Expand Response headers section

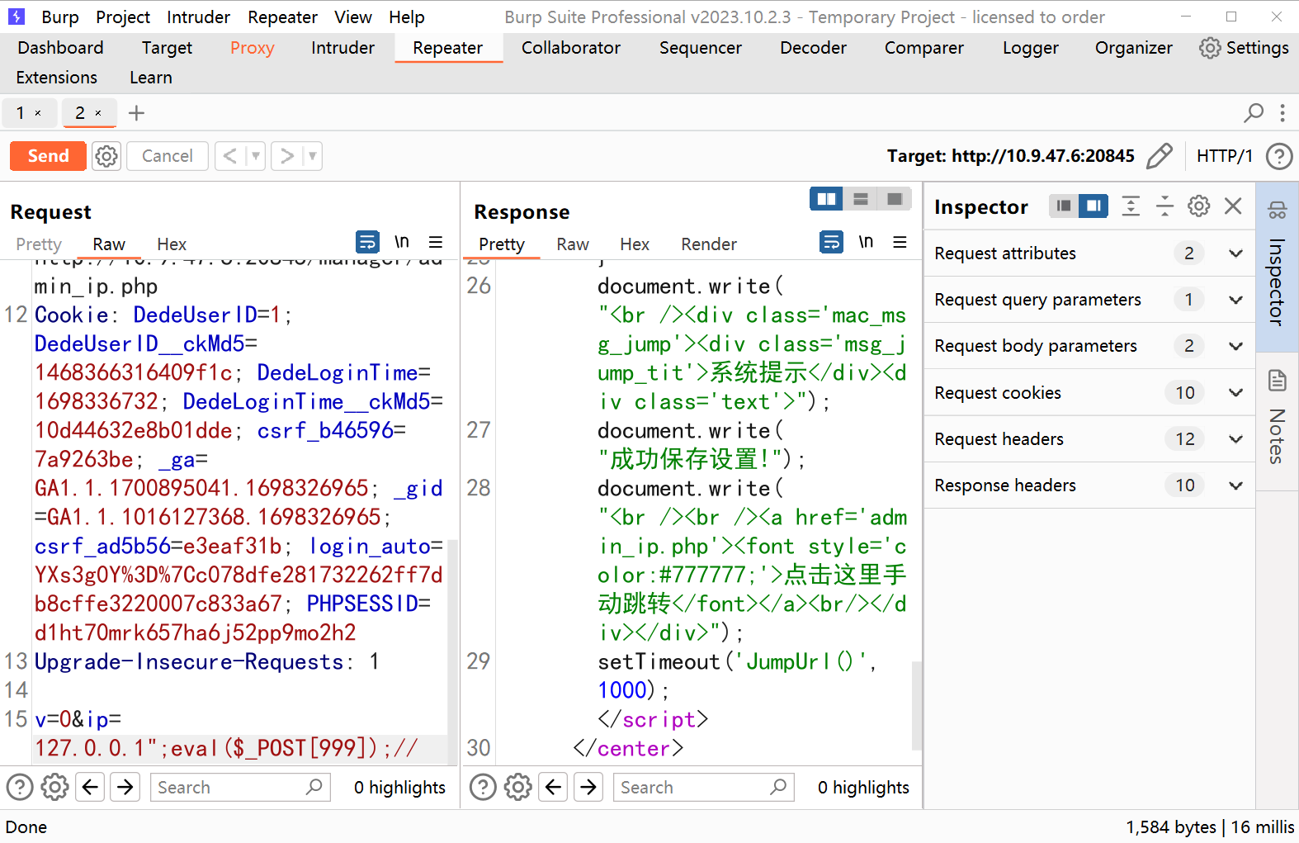pyautogui.click(x=1089, y=485)
